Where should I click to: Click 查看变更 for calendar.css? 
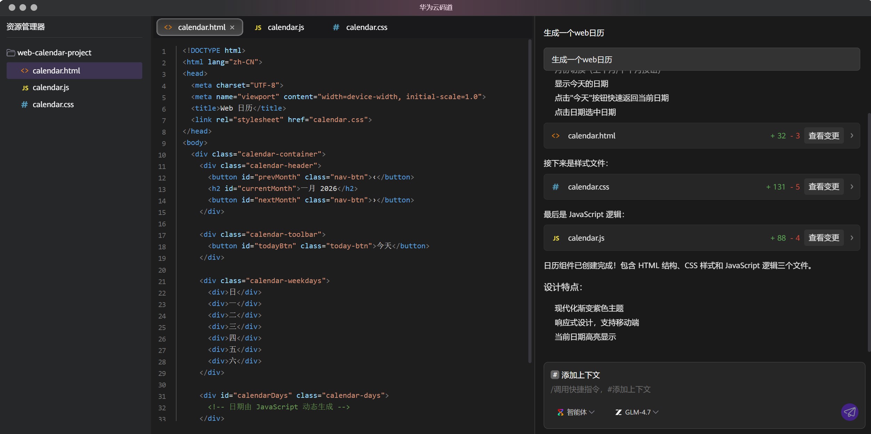pyautogui.click(x=823, y=187)
